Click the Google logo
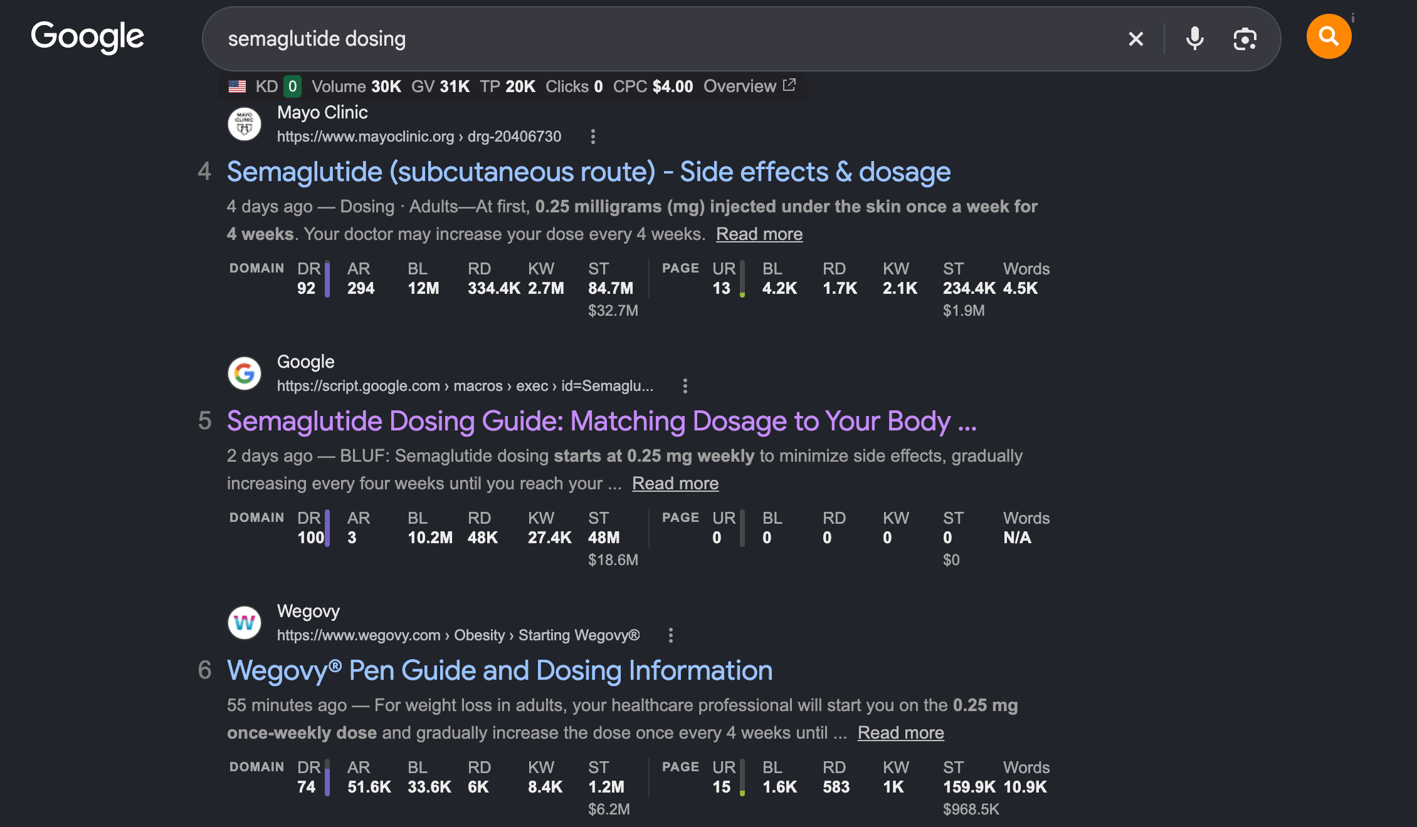The width and height of the screenshot is (1417, 827). pos(88,38)
